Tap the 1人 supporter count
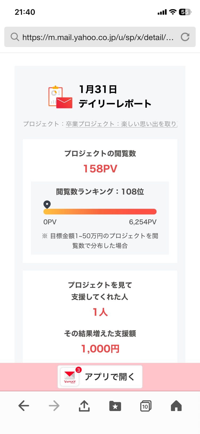 pos(100,312)
